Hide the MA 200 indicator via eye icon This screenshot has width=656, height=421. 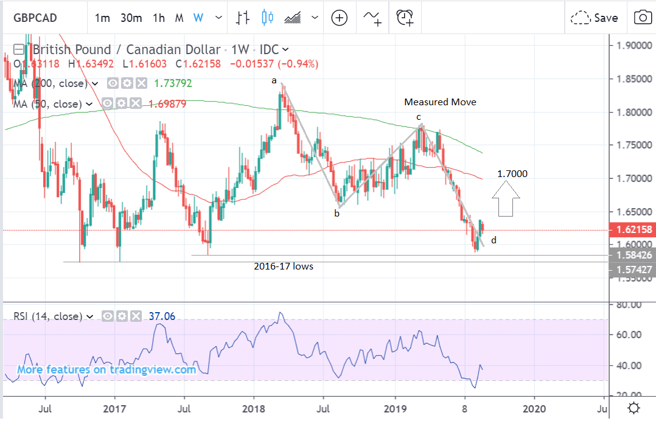113,83
